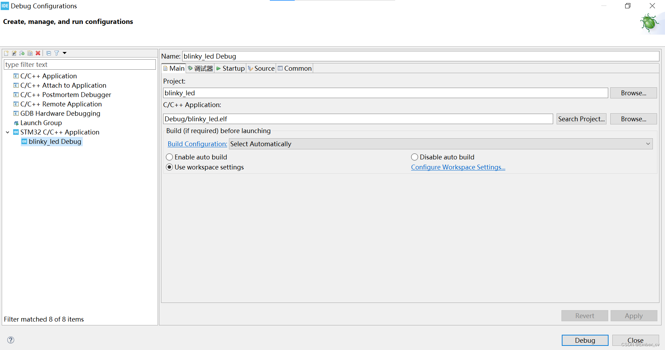Click the New launch configuration icon
This screenshot has height=350, width=665.
coord(6,53)
